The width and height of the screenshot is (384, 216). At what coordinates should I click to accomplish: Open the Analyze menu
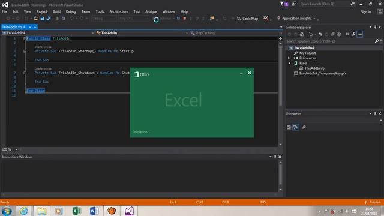pyautogui.click(x=151, y=11)
